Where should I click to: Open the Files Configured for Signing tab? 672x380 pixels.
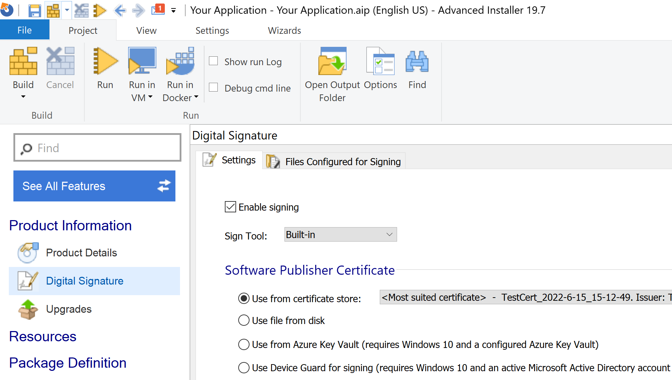(334, 161)
